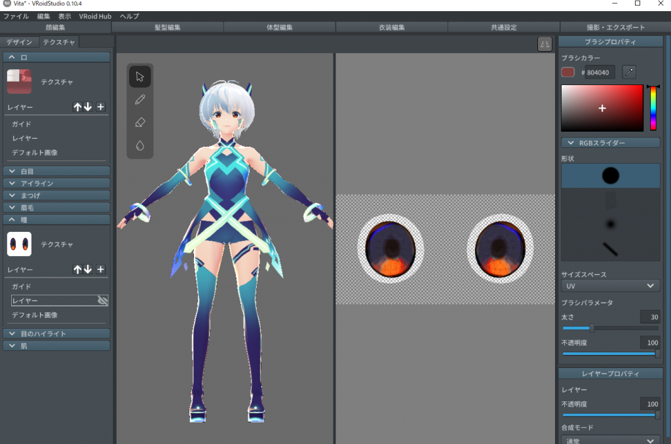Toggle visibility of hidden レイヤー in 瞳

coord(102,301)
